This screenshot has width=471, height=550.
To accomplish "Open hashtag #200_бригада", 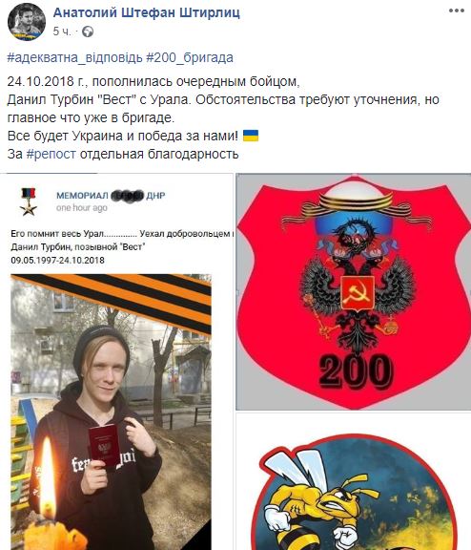I will click(190, 57).
